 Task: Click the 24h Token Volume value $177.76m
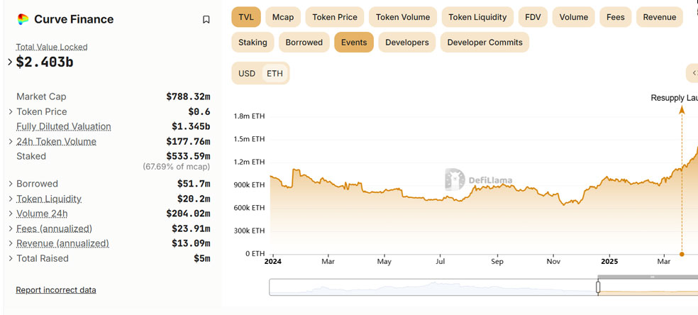(x=188, y=142)
